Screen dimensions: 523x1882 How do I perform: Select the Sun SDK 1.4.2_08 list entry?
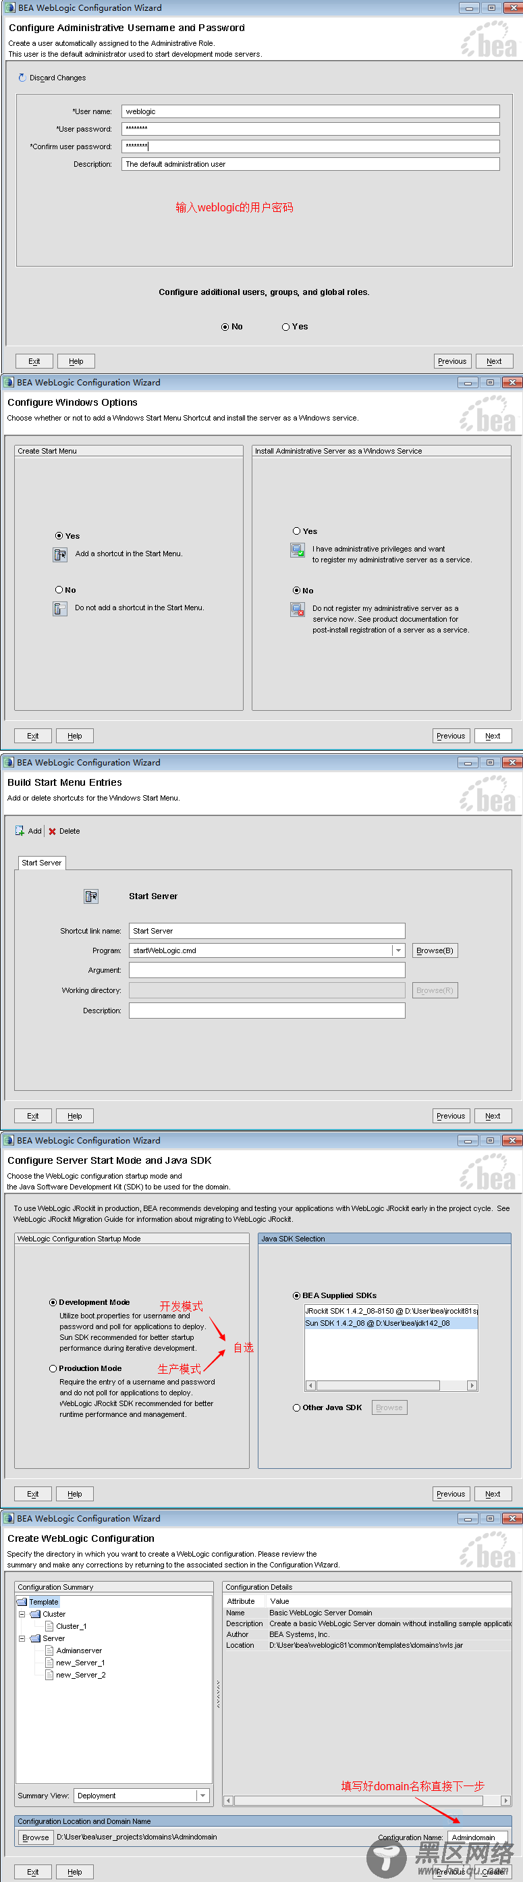click(391, 1323)
